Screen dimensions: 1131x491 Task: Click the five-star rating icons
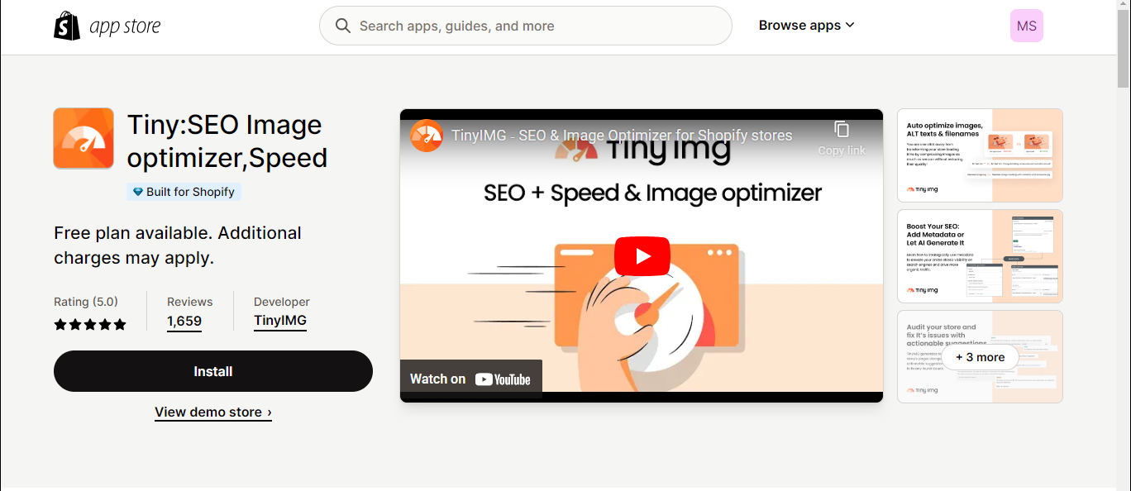90,325
